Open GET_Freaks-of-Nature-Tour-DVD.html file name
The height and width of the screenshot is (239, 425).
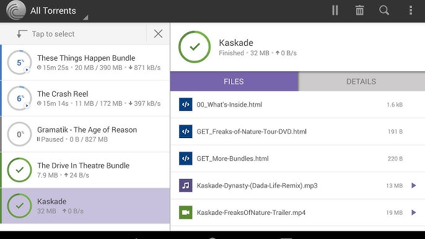coord(252,132)
